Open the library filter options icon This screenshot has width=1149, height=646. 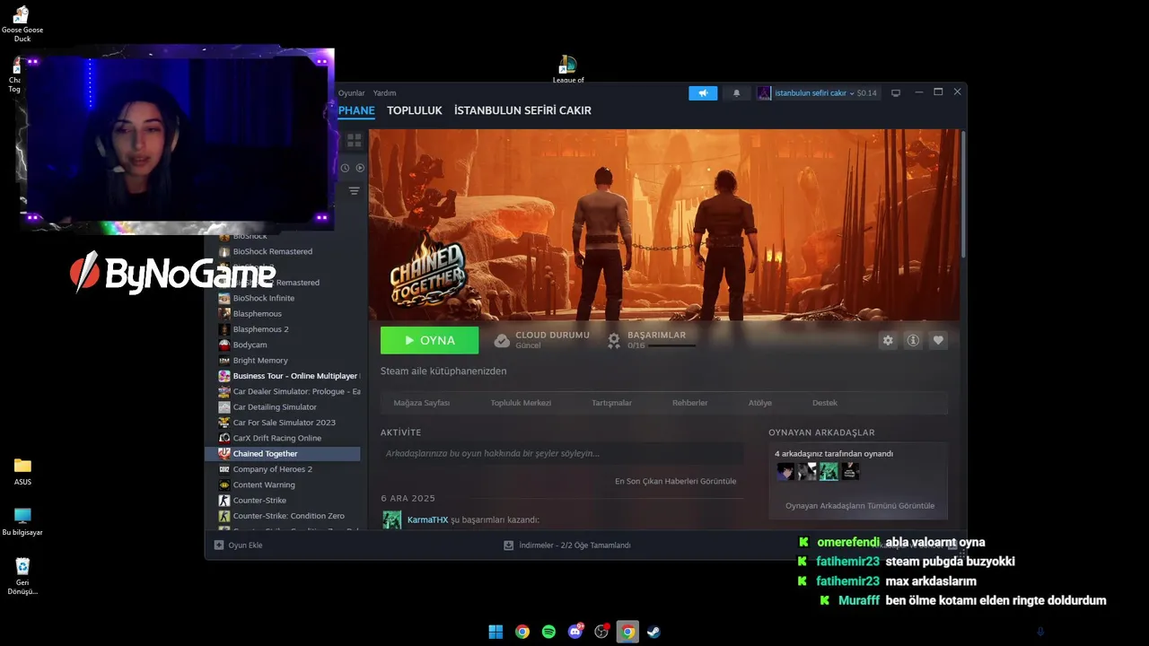pyautogui.click(x=355, y=191)
